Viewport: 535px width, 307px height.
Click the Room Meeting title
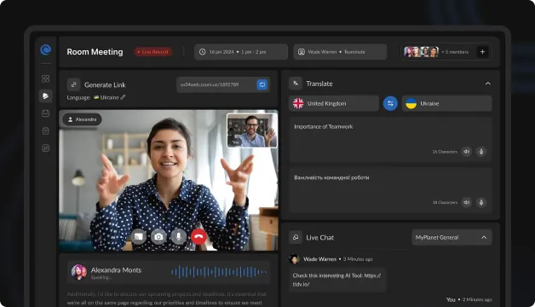click(95, 52)
